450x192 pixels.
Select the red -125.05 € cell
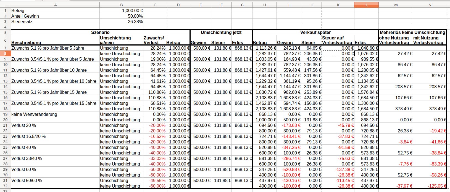[430, 186]
